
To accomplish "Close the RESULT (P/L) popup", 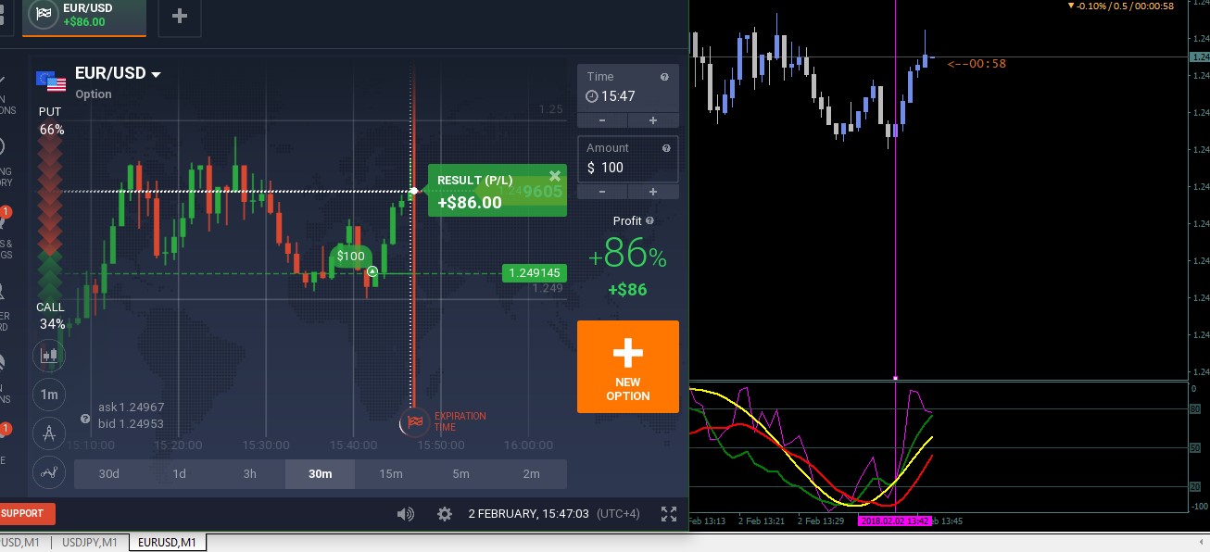I will 555,175.
